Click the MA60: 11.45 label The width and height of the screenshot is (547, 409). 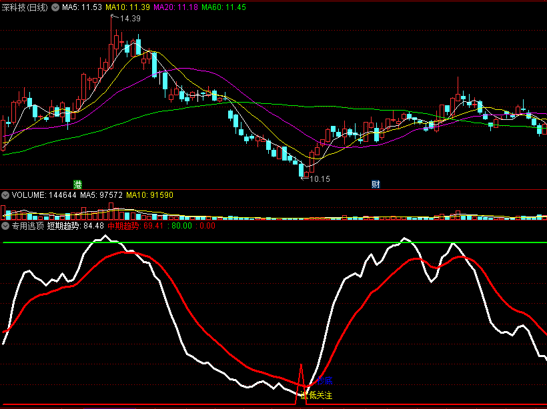click(224, 7)
